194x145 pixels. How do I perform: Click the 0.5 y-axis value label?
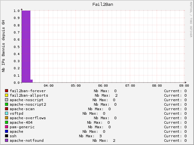[x=17, y=47]
